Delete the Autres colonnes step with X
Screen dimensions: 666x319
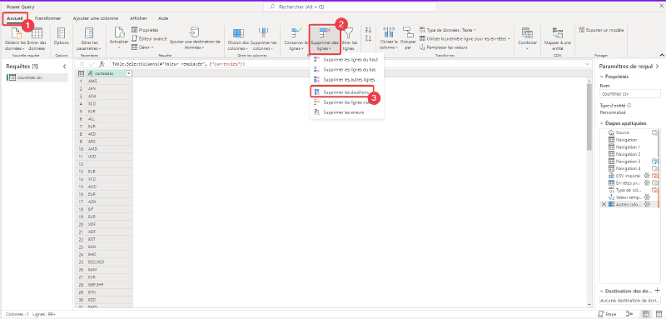point(604,204)
